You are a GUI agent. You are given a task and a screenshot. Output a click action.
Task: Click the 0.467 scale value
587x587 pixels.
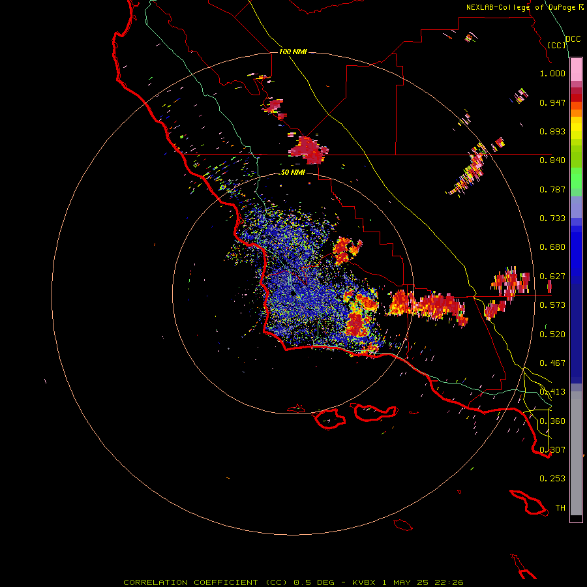click(x=552, y=363)
